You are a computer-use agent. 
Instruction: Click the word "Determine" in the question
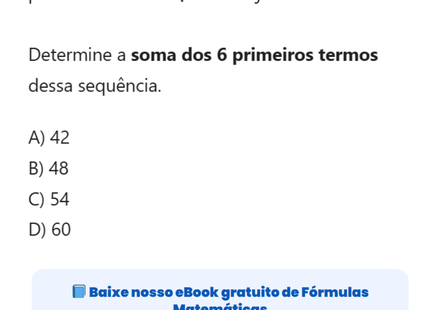point(71,55)
